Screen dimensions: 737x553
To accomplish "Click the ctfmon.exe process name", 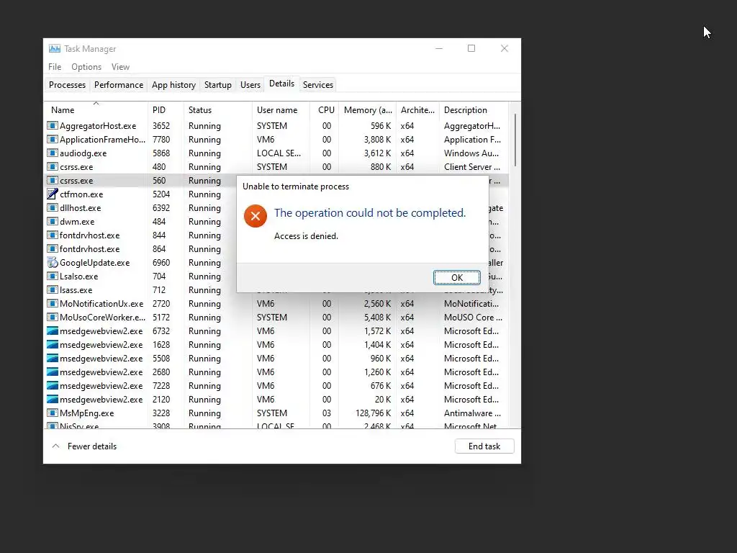I will (81, 194).
